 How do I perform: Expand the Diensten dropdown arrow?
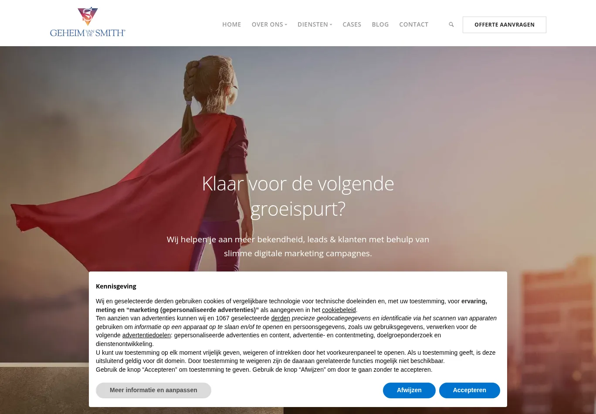coord(331,24)
